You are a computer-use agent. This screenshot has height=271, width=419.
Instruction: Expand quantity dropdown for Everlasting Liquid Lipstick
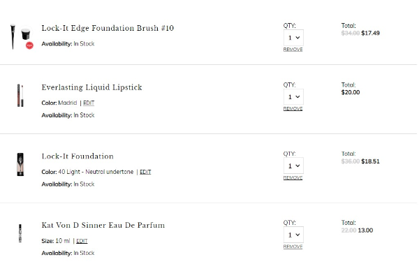click(x=293, y=97)
